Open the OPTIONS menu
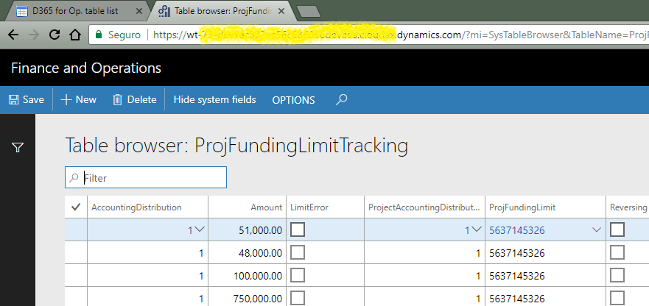 point(293,100)
